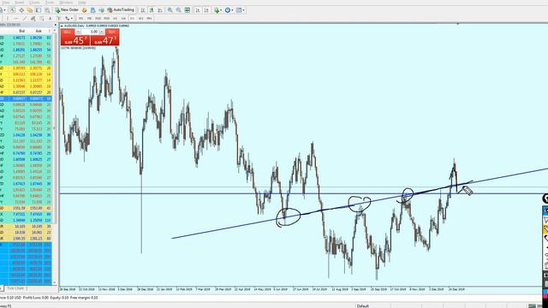Open the Insert menu
Viewport: 548px width, 308px height.
tap(19, 3)
